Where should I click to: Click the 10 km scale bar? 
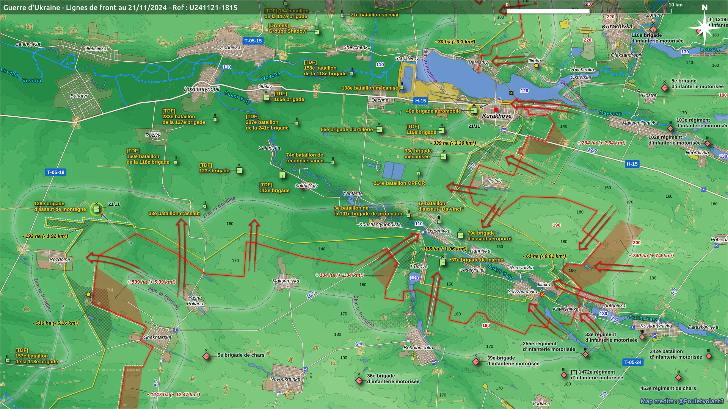[589, 11]
